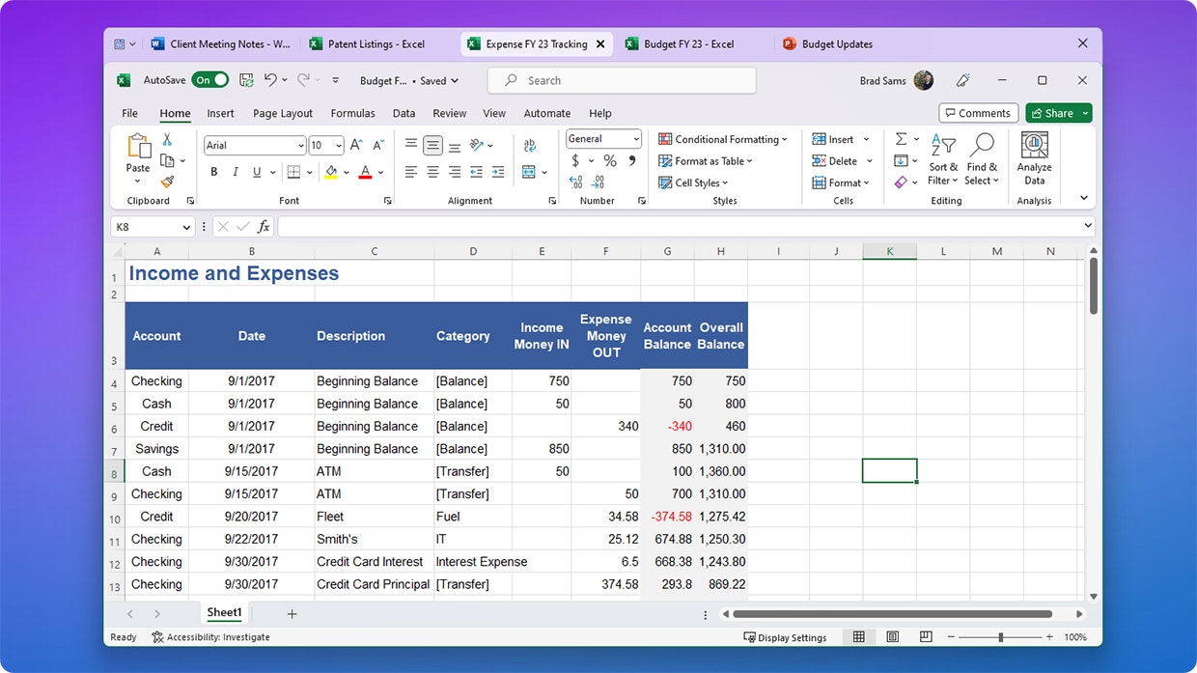Toggle Underline formatting
This screenshot has width=1197, height=673.
(x=257, y=172)
